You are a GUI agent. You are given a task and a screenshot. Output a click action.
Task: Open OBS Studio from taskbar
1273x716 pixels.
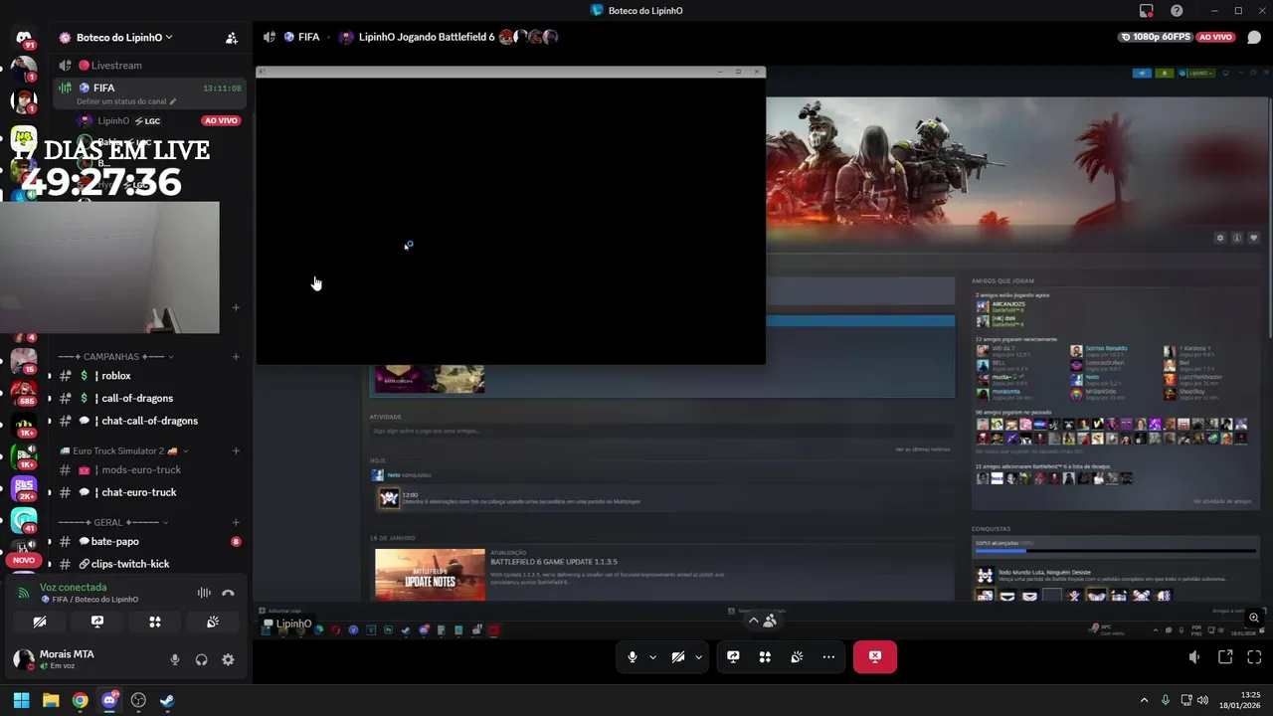pos(138,700)
